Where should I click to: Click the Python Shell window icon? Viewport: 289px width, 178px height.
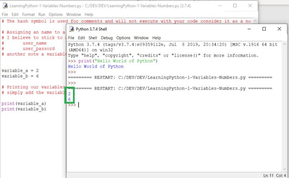pyautogui.click(x=72, y=29)
